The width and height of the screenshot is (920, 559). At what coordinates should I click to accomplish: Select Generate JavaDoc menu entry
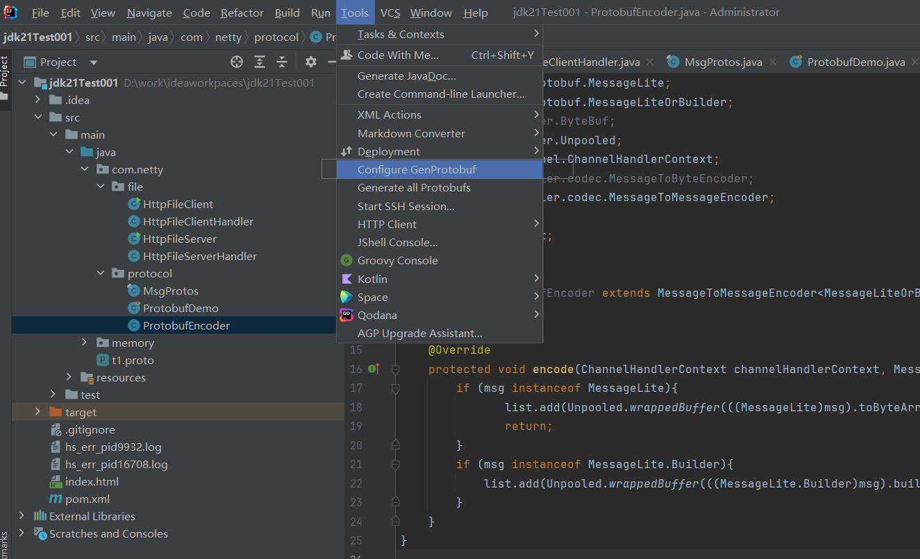[440, 76]
